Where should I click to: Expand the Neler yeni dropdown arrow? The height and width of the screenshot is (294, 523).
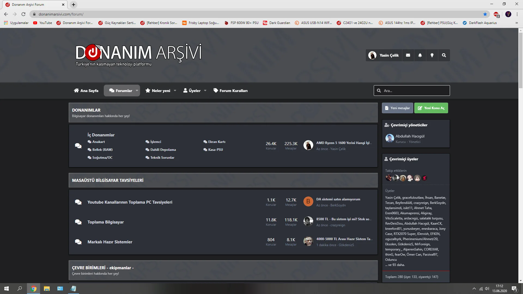point(175,91)
